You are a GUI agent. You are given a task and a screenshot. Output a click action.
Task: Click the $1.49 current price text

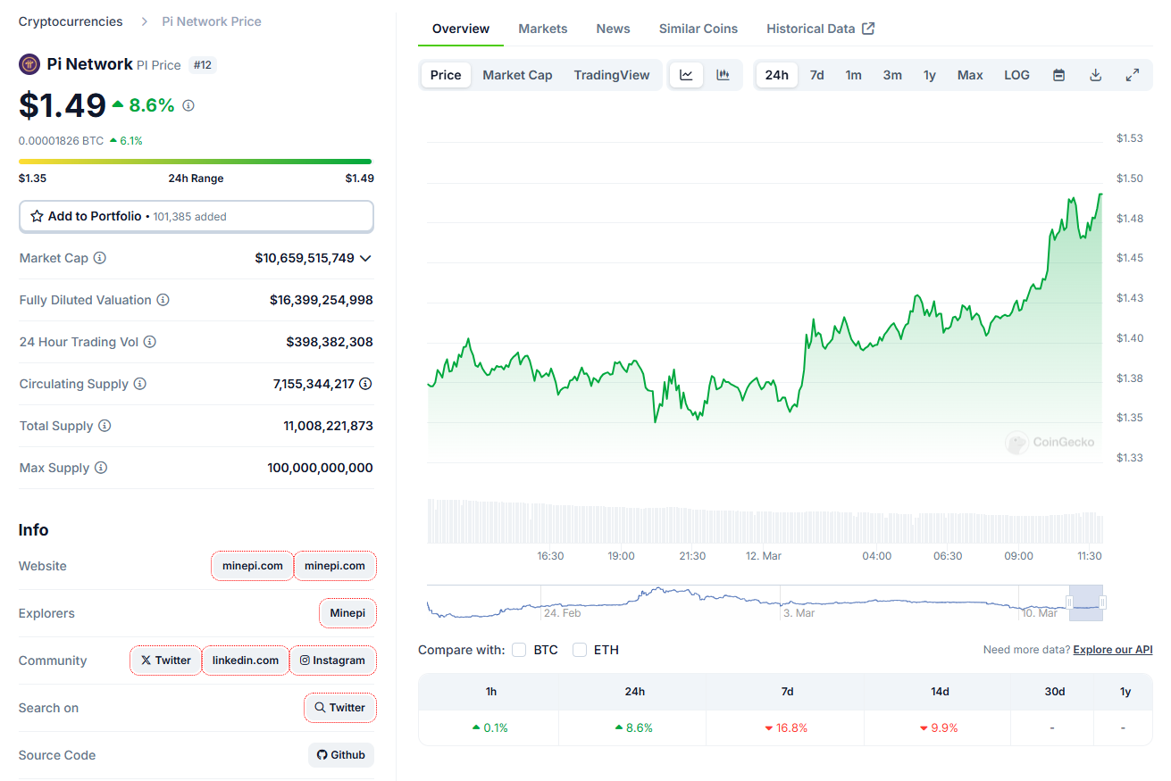pyautogui.click(x=63, y=105)
